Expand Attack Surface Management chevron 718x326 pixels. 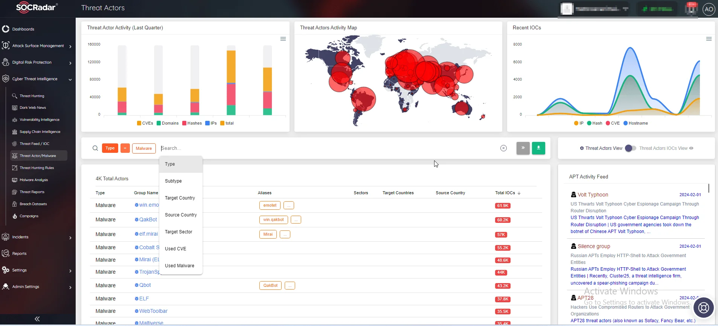click(x=70, y=46)
